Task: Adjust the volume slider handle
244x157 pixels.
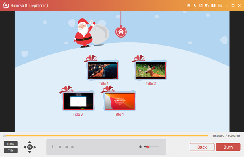Action: (148, 147)
